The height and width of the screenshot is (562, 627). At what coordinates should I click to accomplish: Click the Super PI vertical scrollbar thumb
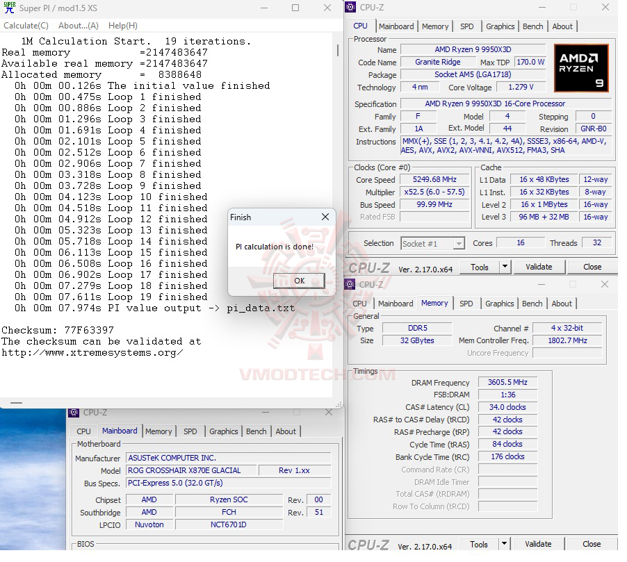(338, 50)
